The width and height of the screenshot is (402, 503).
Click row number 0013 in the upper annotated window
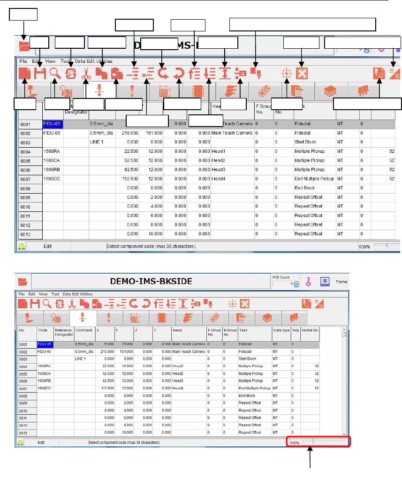coord(30,234)
